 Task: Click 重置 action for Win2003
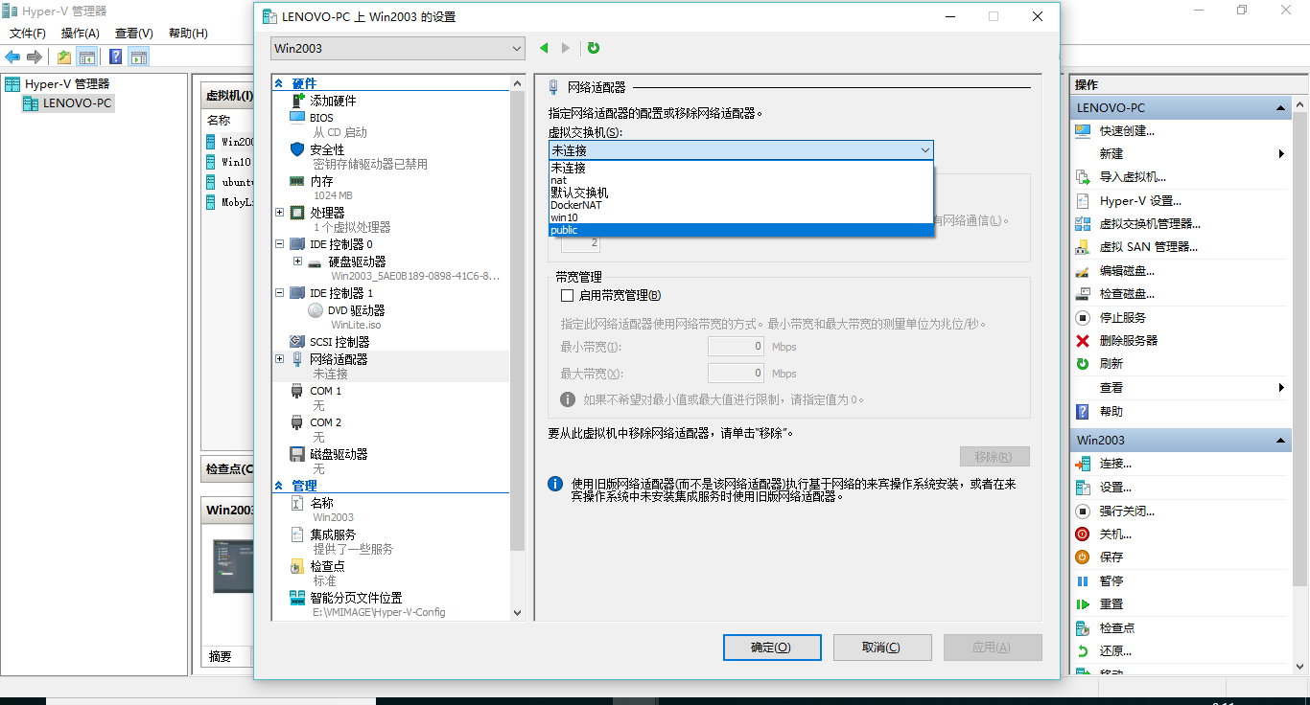click(x=1111, y=604)
